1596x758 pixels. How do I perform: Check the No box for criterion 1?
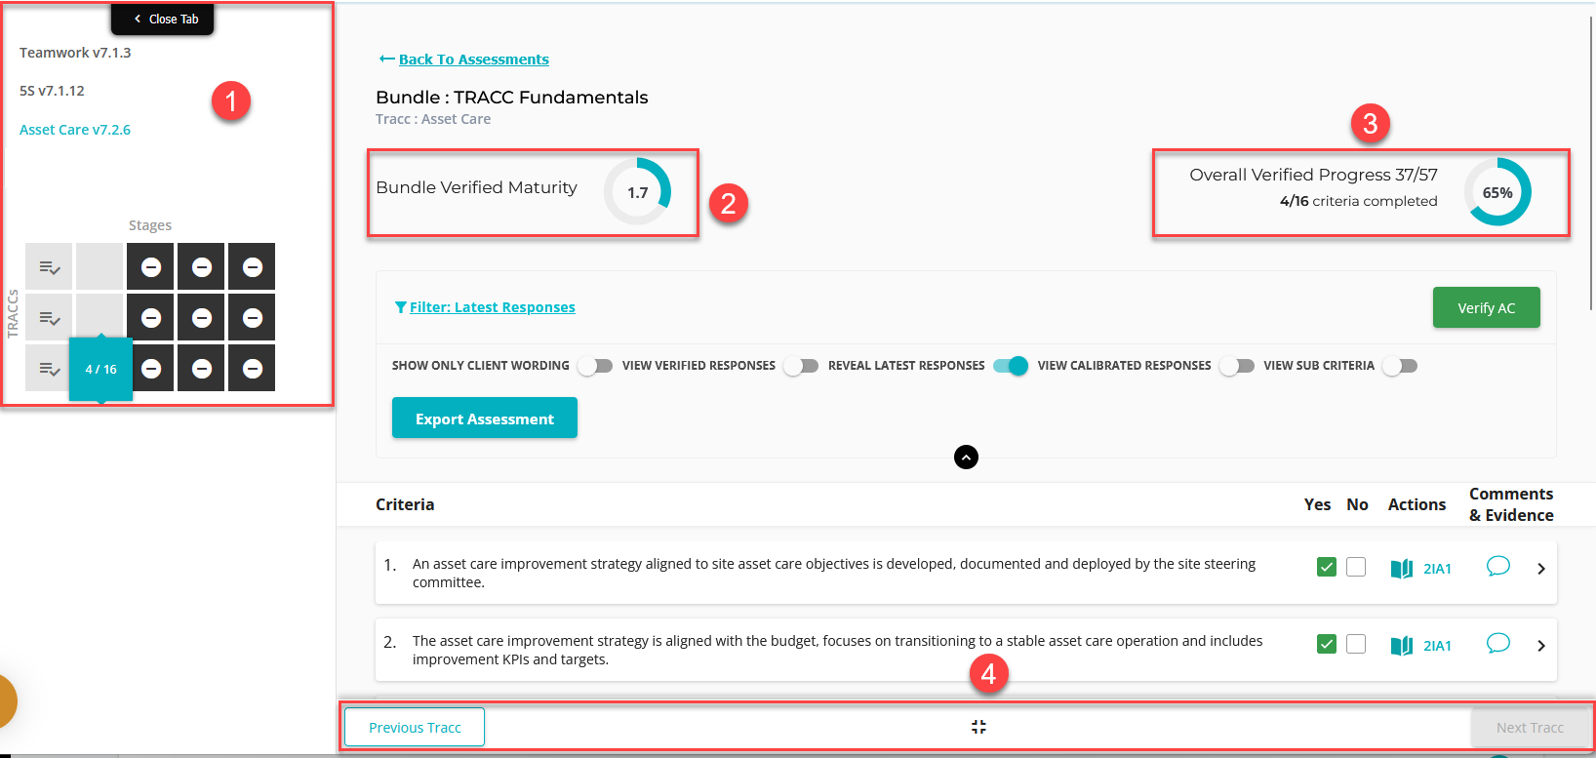click(1356, 568)
